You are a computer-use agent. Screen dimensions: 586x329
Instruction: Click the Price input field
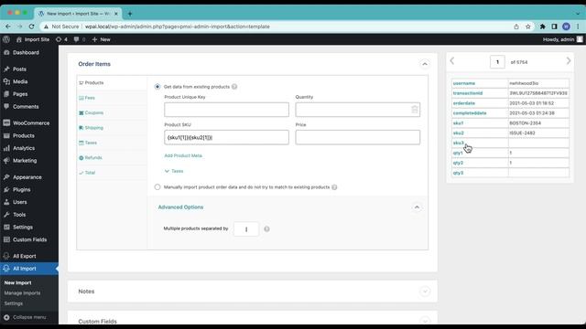pyautogui.click(x=358, y=137)
